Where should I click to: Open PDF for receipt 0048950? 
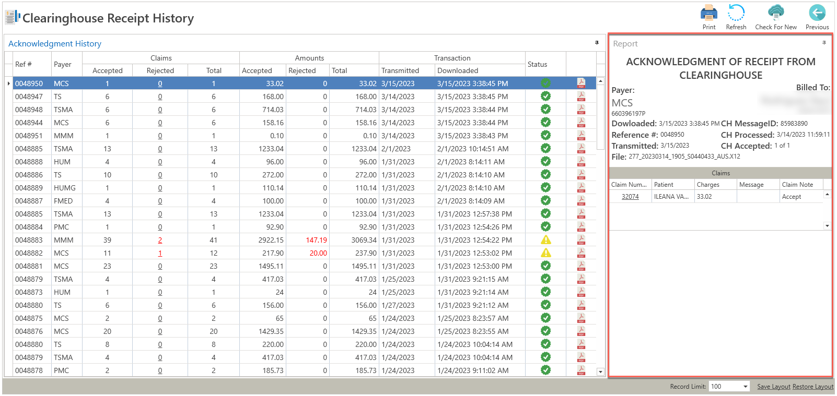pos(581,83)
